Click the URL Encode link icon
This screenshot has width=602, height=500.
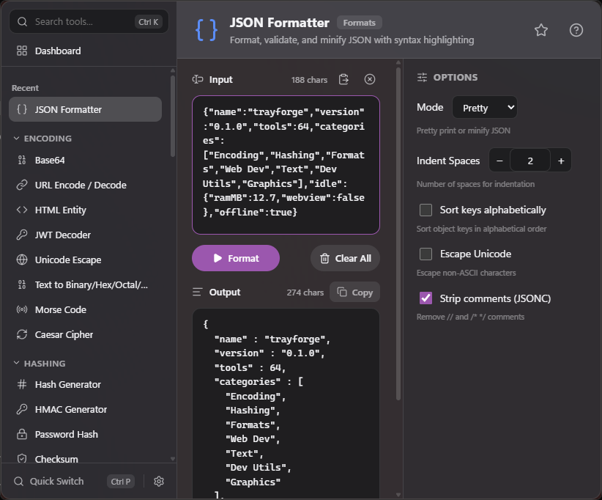point(22,185)
